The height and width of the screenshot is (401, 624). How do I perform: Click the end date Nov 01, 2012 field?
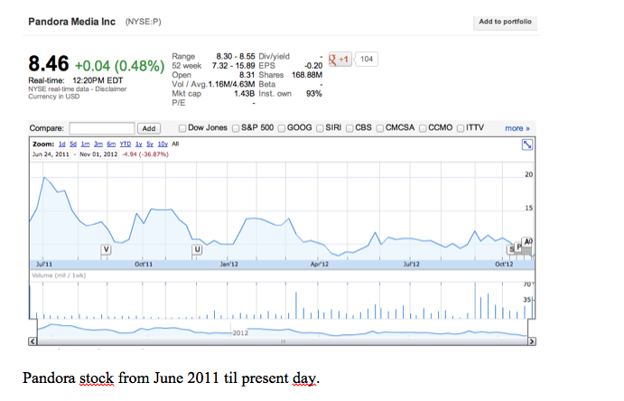point(98,154)
